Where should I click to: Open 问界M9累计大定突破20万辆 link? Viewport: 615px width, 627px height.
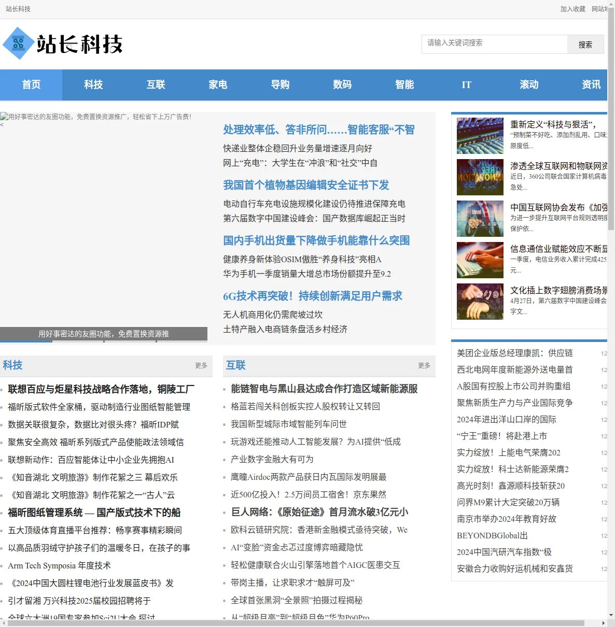pyautogui.click(x=508, y=502)
